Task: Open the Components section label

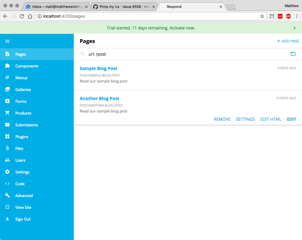Action: (x=27, y=66)
